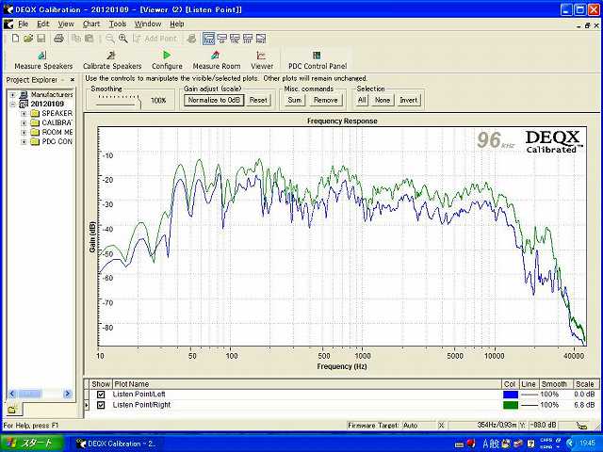Click the Open folder toolbar icon
Viewport: 603px width, 452px height.
(28, 39)
